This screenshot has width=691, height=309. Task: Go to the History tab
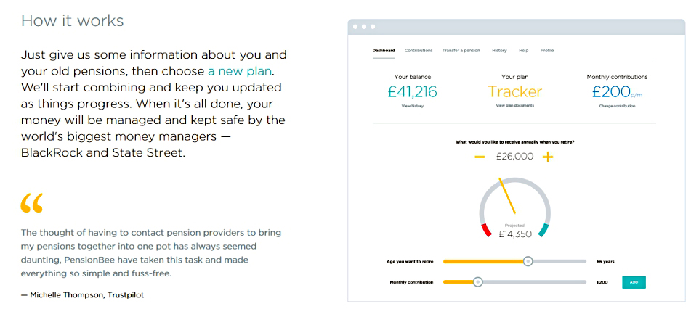(x=499, y=51)
